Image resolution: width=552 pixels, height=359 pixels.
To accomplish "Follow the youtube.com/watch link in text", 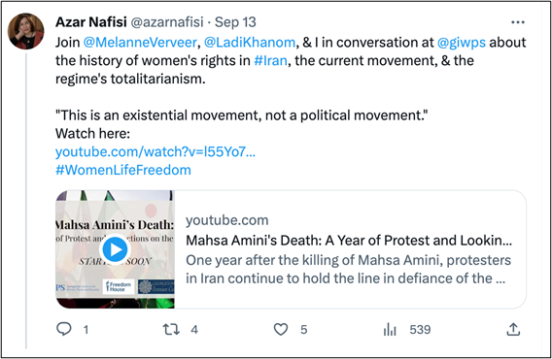I will [x=155, y=151].
